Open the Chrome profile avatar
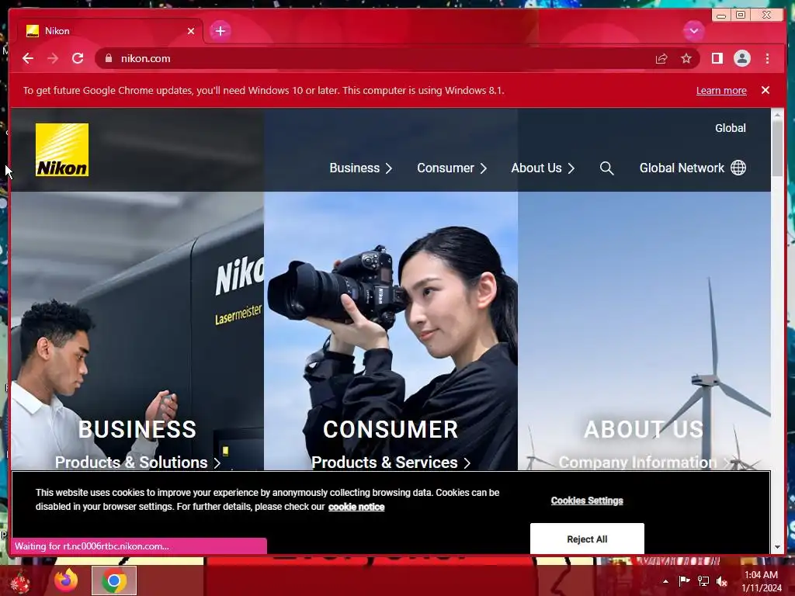The height and width of the screenshot is (596, 795). (741, 58)
